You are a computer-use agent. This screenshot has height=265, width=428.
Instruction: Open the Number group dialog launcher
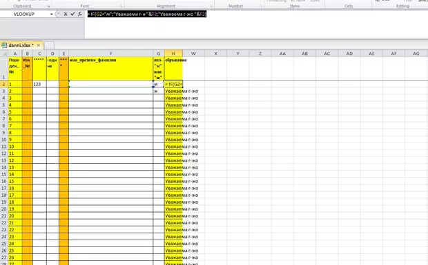(261, 6)
